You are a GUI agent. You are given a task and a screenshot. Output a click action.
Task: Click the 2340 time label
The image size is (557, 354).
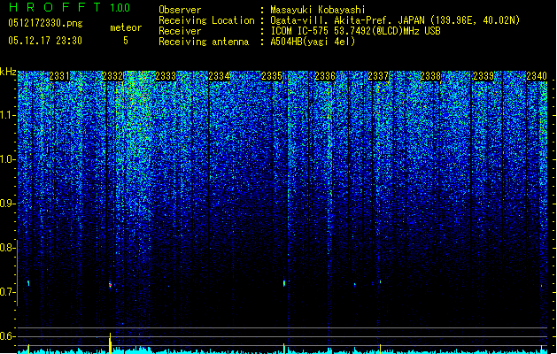pyautogui.click(x=537, y=76)
